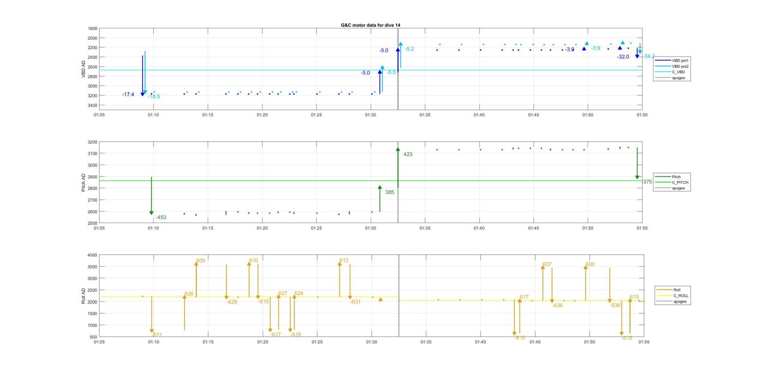Click the "-34.2" VBD data label
This screenshot has height=378, width=763.
point(648,56)
